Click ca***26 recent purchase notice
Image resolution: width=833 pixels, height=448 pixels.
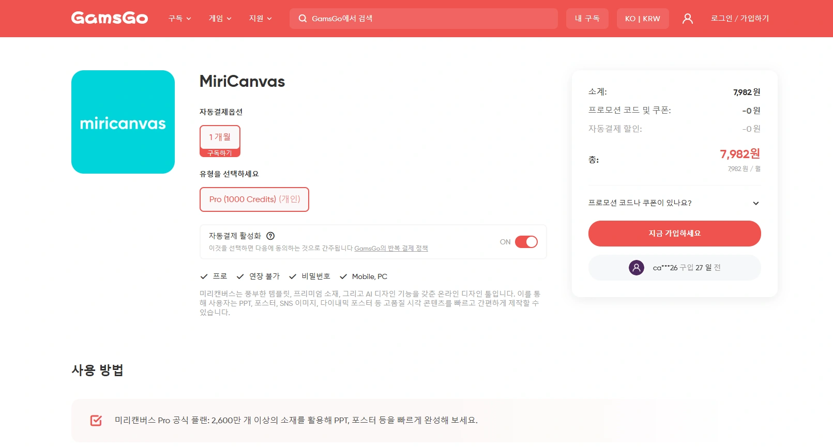pyautogui.click(x=674, y=268)
